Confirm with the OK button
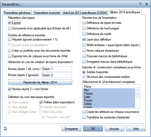This screenshot has height=137, width=151. coord(93,129)
